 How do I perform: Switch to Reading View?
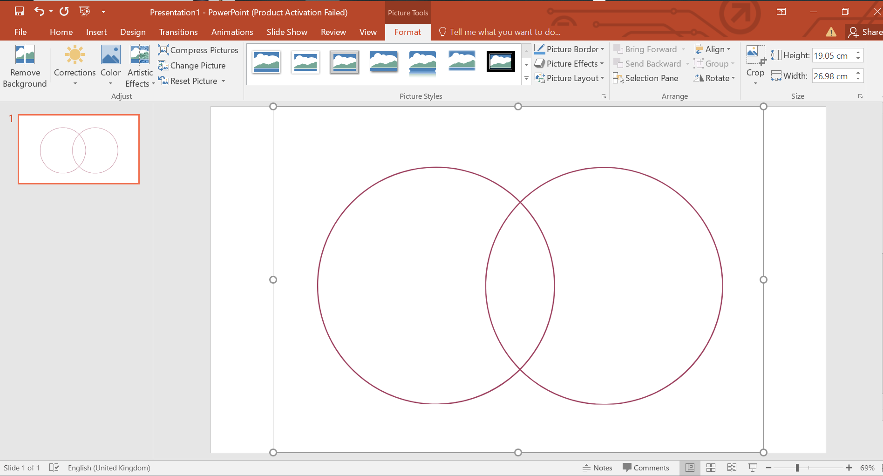(732, 468)
